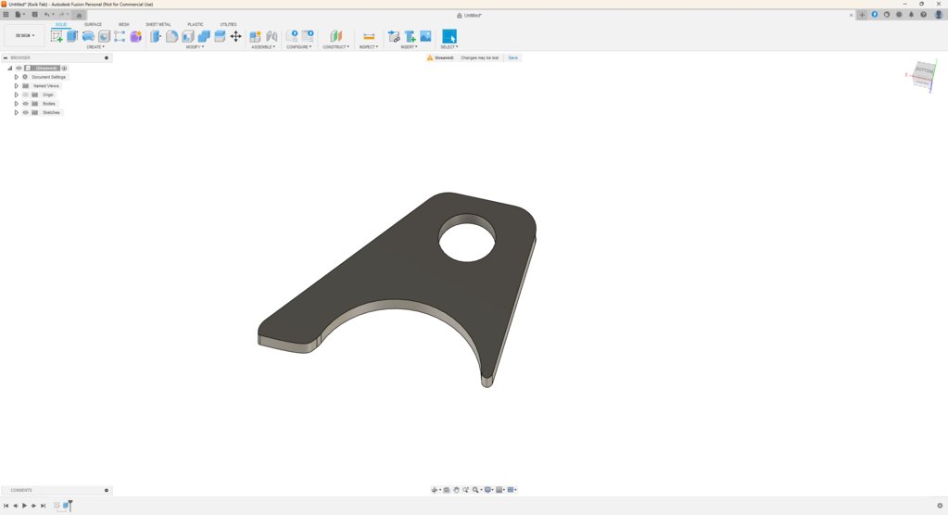Open the MODIFY dropdown menu

195,47
